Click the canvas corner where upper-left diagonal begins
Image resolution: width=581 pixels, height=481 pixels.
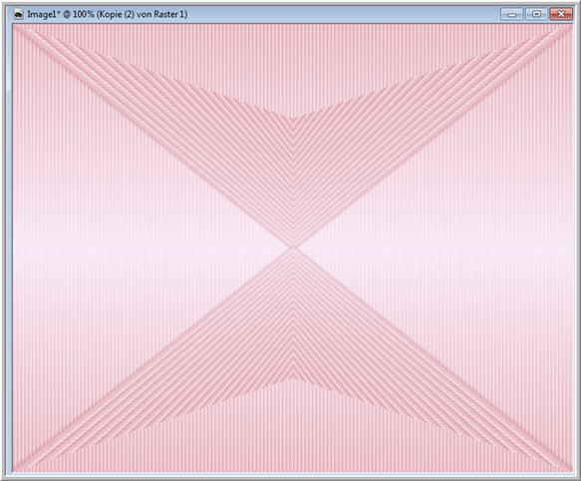point(15,27)
